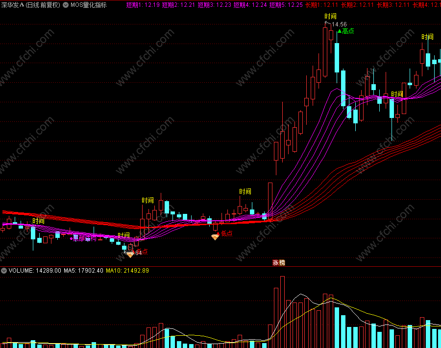Open the MOS量化指标 indicator dropdown arrow

coord(66,5)
